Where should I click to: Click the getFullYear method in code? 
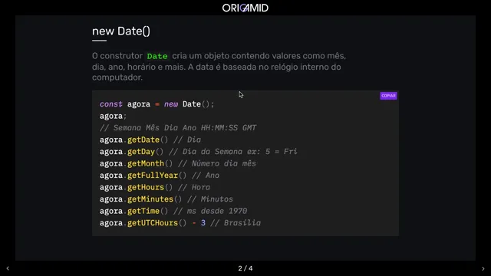coord(153,176)
